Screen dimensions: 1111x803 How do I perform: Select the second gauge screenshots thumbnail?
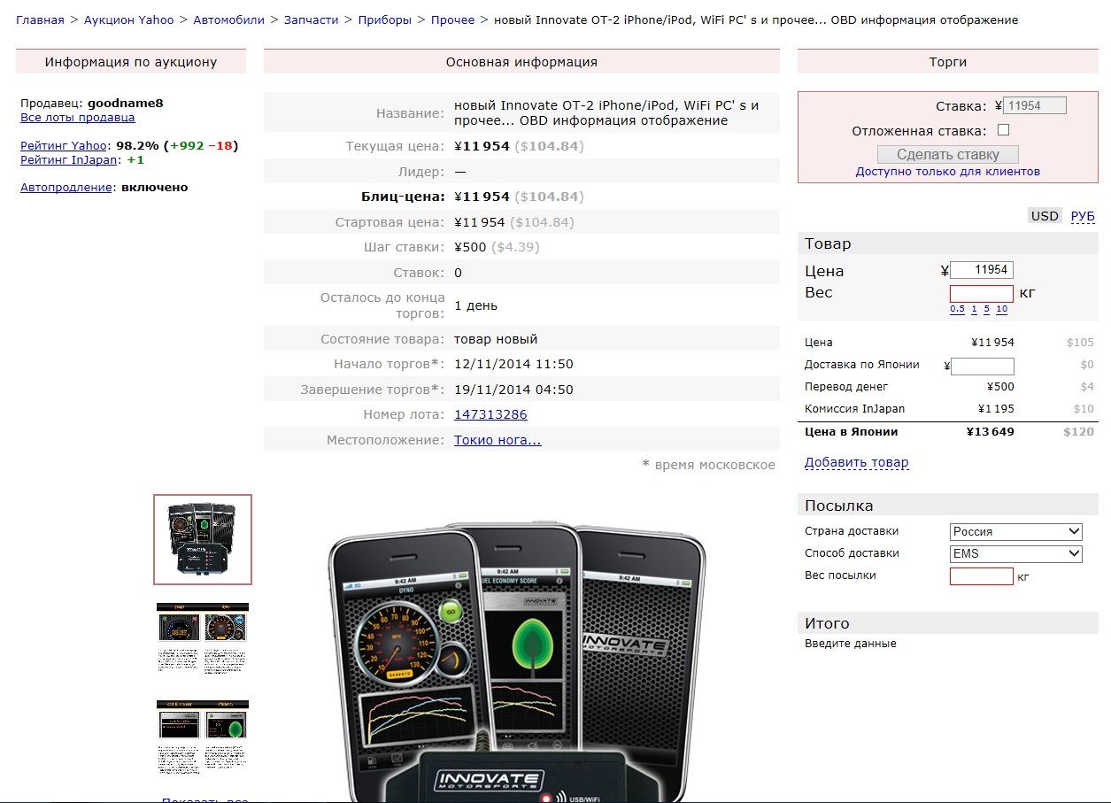pos(203,637)
